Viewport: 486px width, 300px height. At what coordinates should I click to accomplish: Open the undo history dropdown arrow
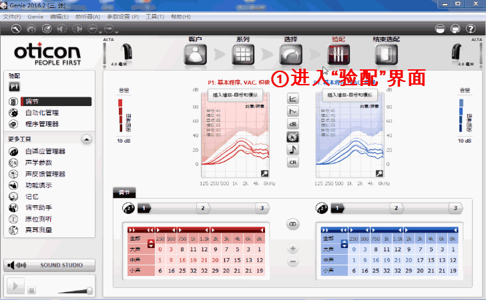point(100,32)
